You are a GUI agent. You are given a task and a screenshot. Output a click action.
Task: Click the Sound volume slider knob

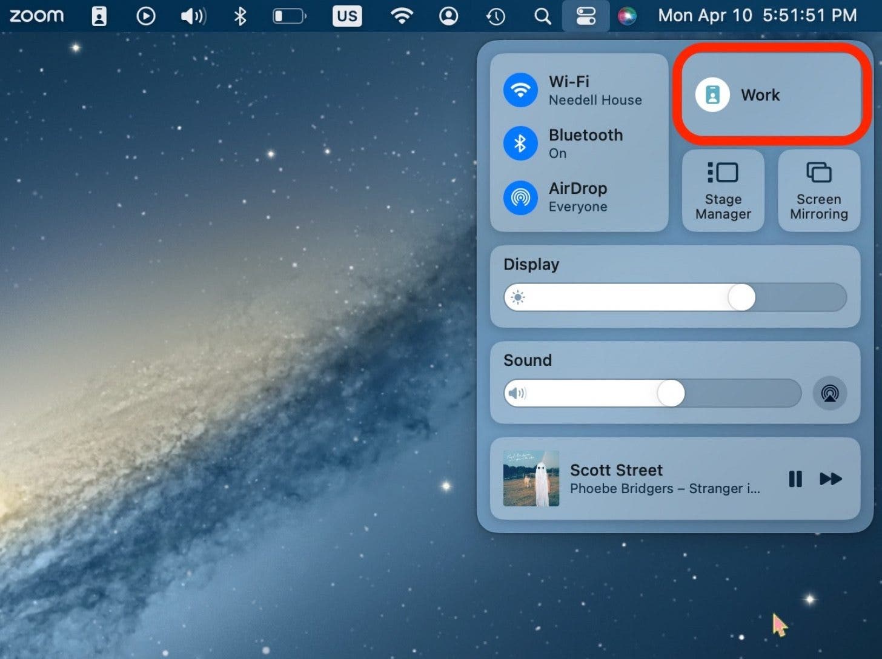pyautogui.click(x=671, y=393)
